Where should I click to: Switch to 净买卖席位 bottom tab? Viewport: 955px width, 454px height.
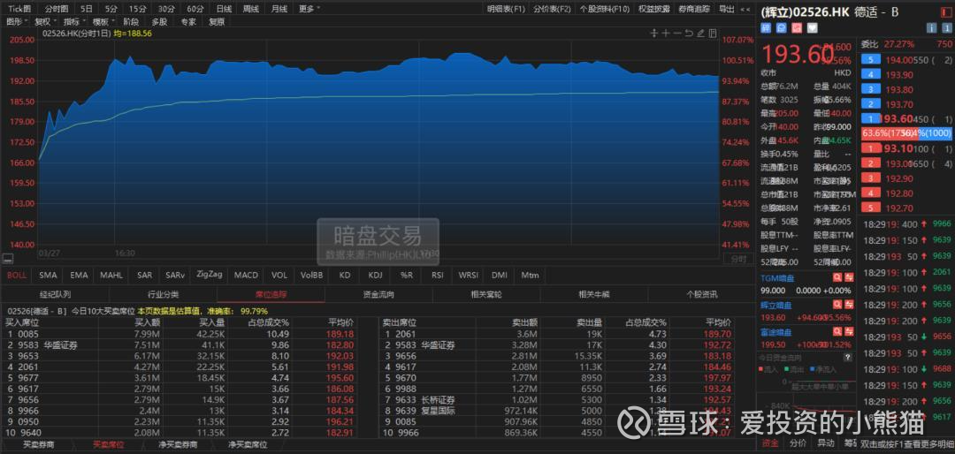click(x=248, y=445)
